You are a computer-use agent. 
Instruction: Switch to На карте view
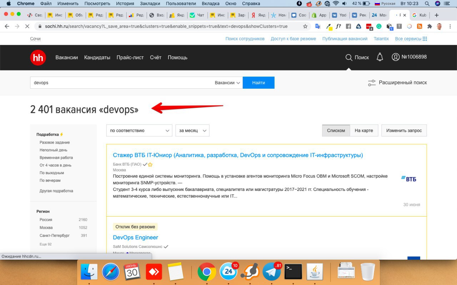pyautogui.click(x=364, y=130)
